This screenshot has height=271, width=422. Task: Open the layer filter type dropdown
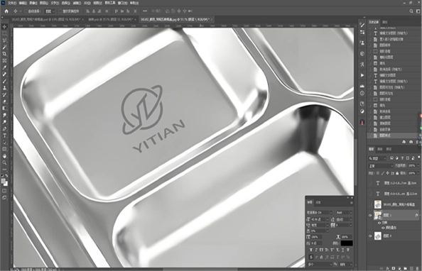[377, 158]
